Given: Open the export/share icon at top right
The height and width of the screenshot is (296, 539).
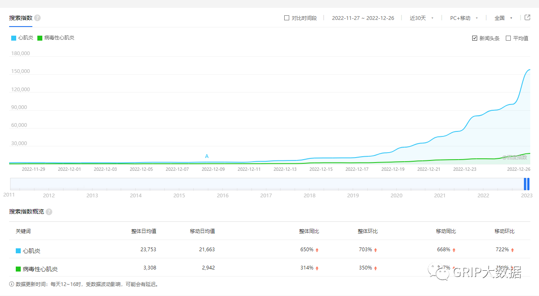Looking at the screenshot, I should [x=527, y=18].
